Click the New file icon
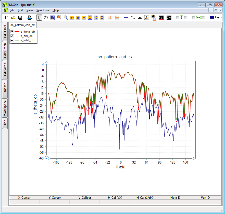 point(7,18)
